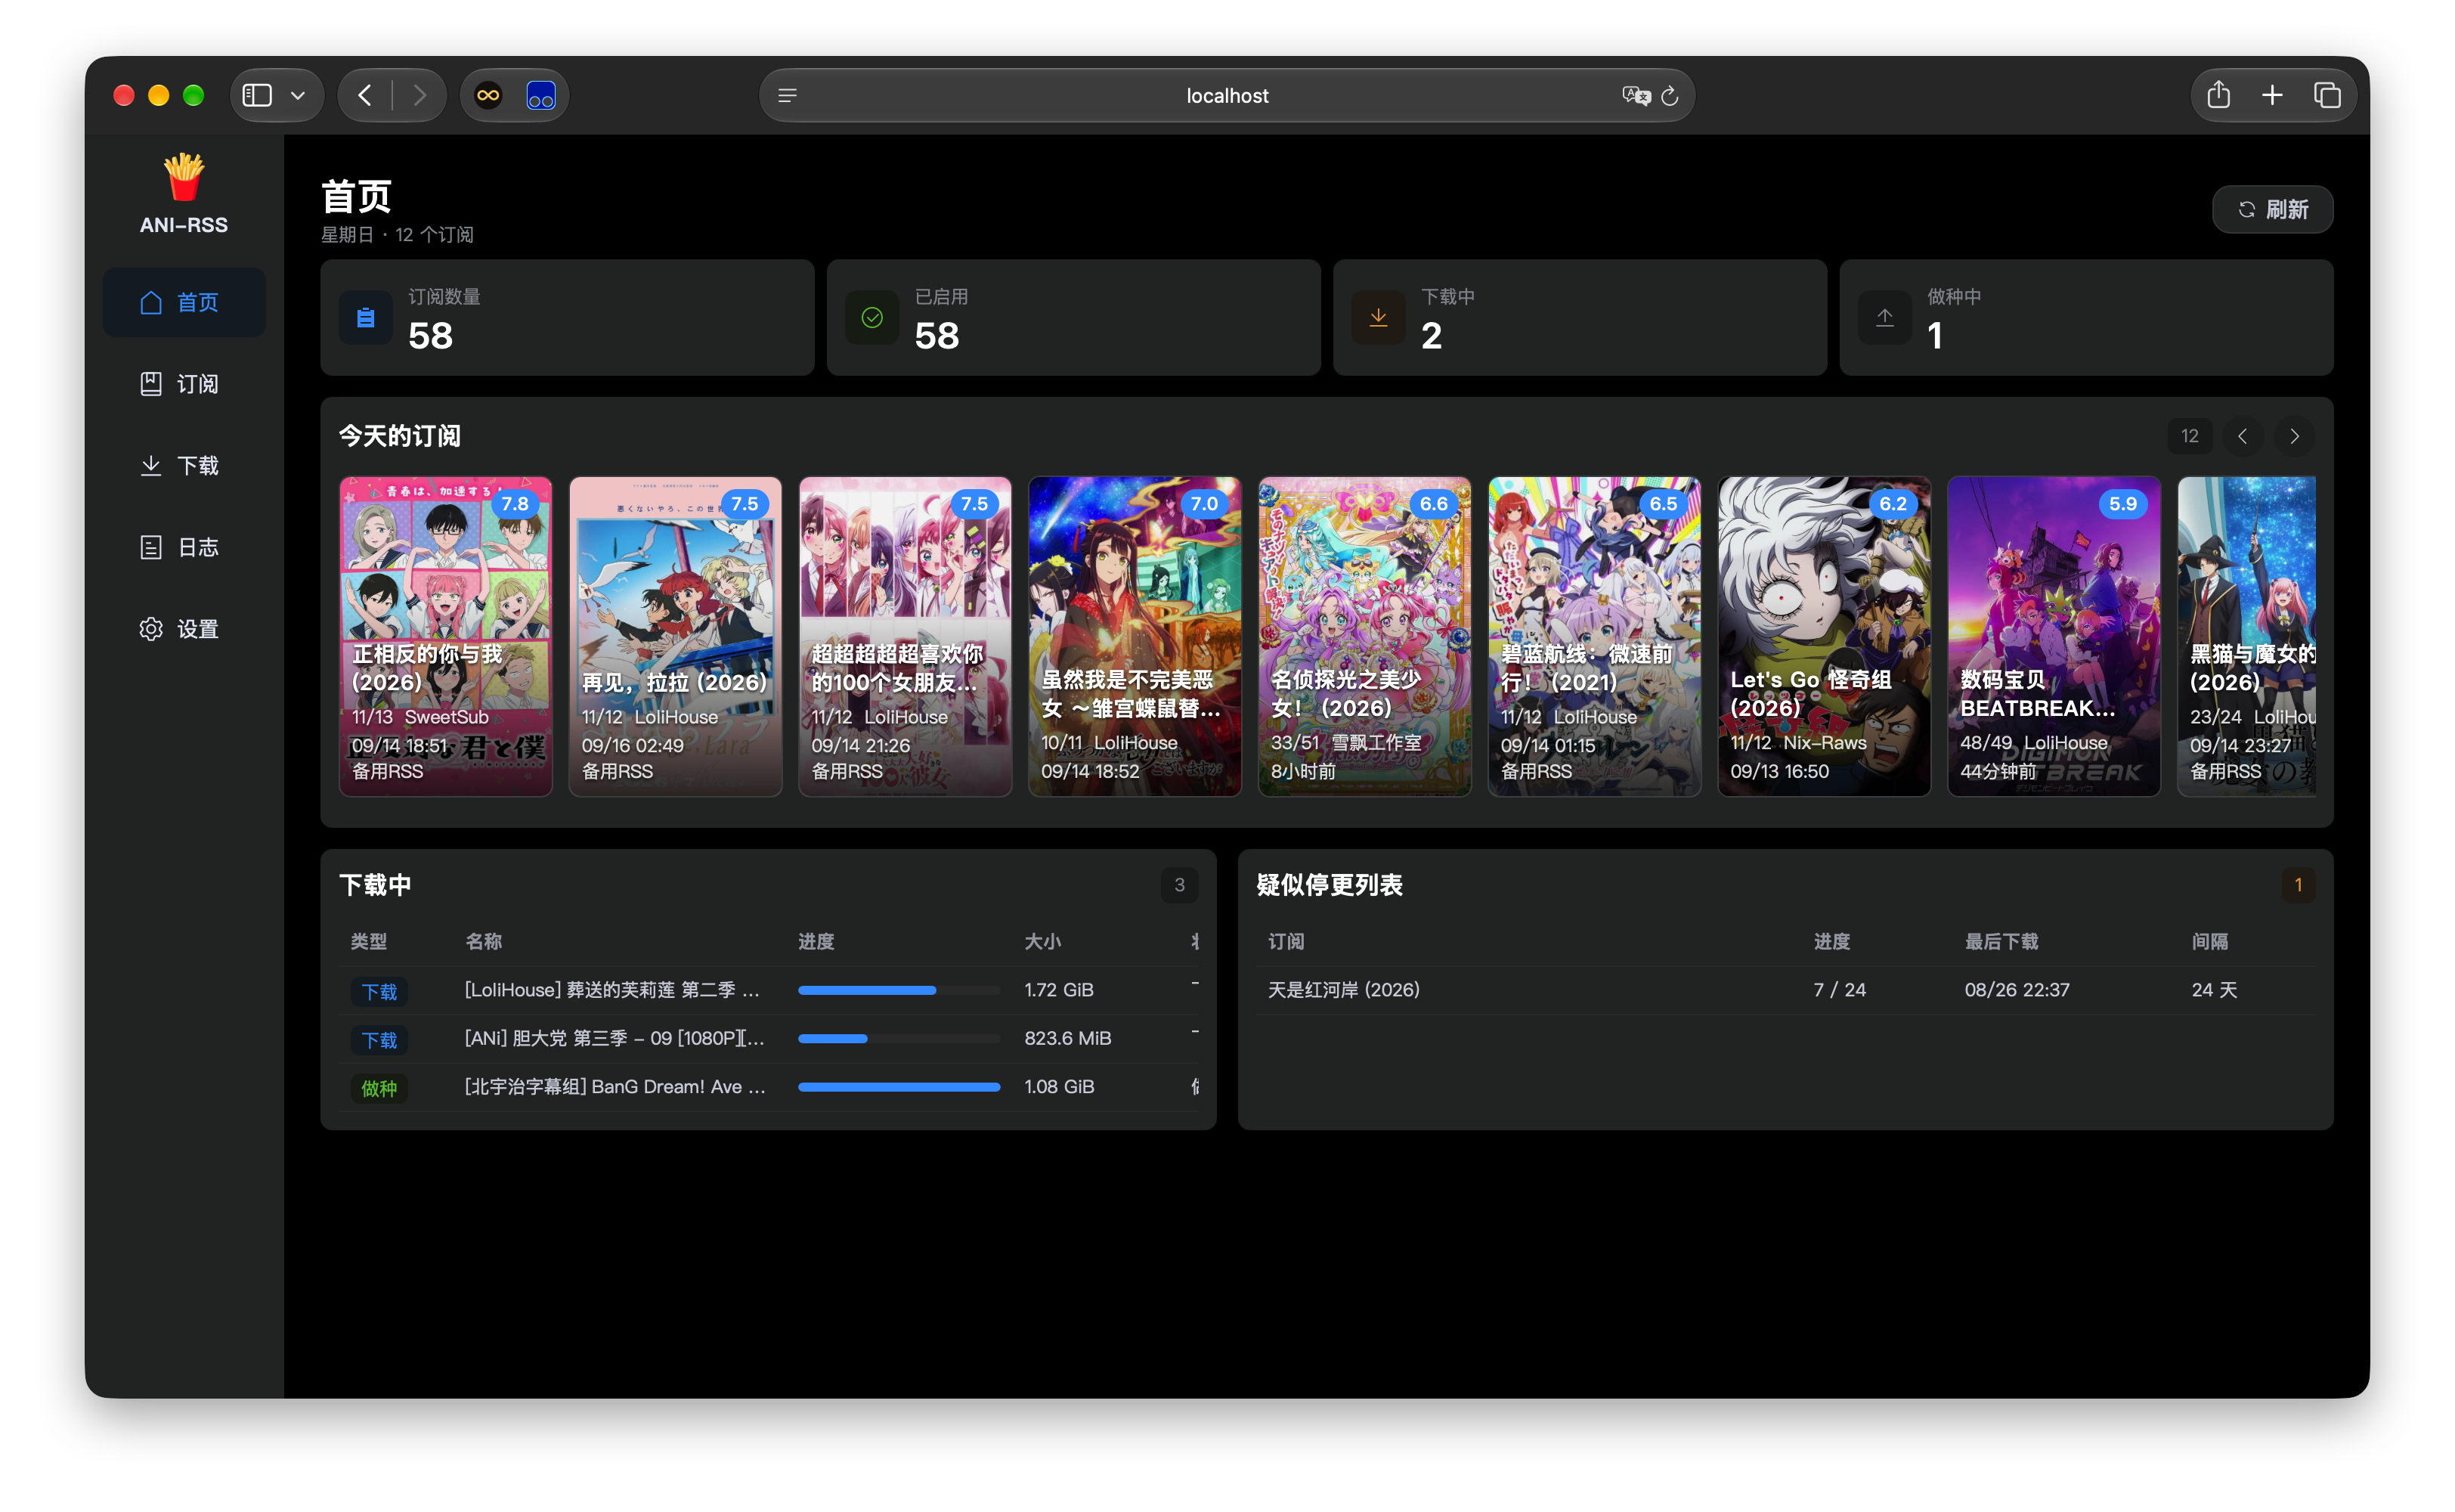Viewport: 2455px width, 1512px height.
Task: Click the [ANi] 胆大党 第三季 row name
Action: point(615,1038)
